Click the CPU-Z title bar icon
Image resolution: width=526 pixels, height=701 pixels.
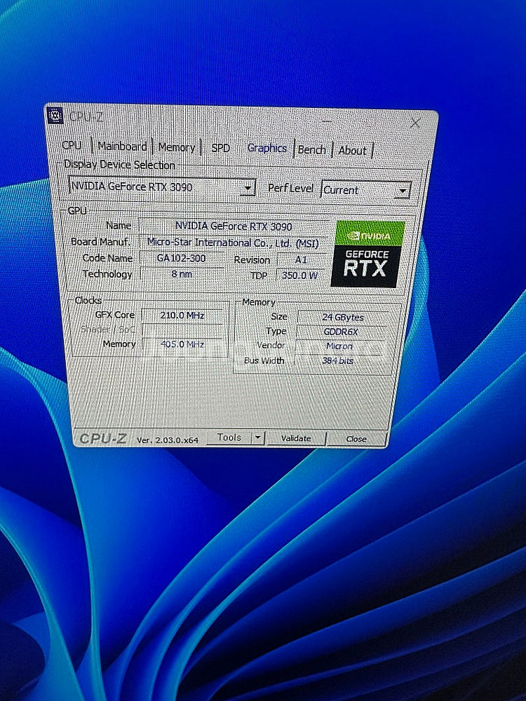coord(55,116)
